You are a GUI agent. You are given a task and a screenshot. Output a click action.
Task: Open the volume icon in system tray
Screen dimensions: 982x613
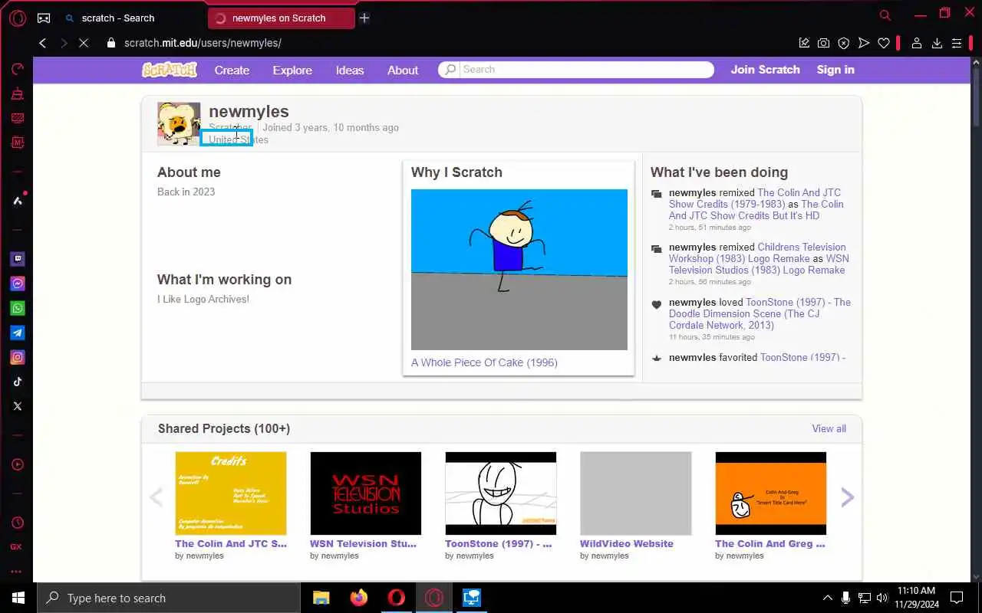coord(881,598)
